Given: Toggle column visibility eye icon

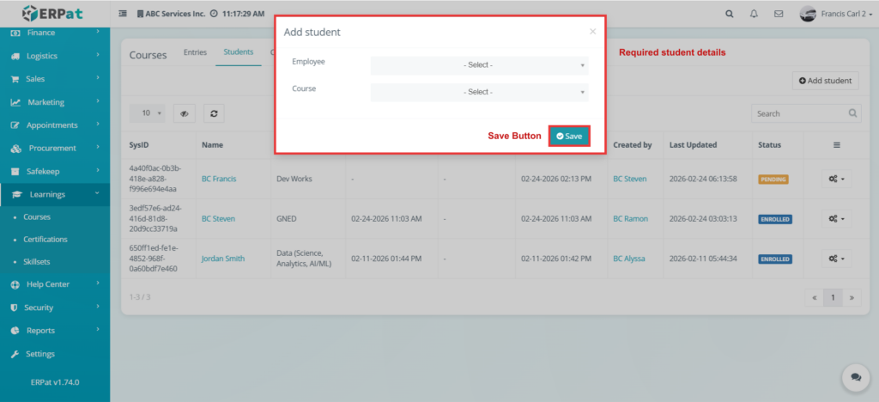Looking at the screenshot, I should pyautogui.click(x=184, y=113).
